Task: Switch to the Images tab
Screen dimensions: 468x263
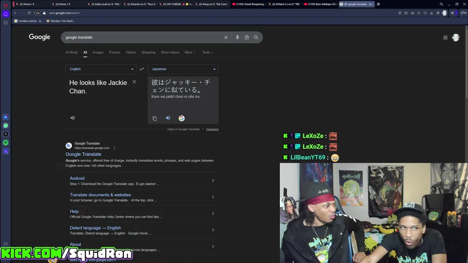Action: pos(98,52)
